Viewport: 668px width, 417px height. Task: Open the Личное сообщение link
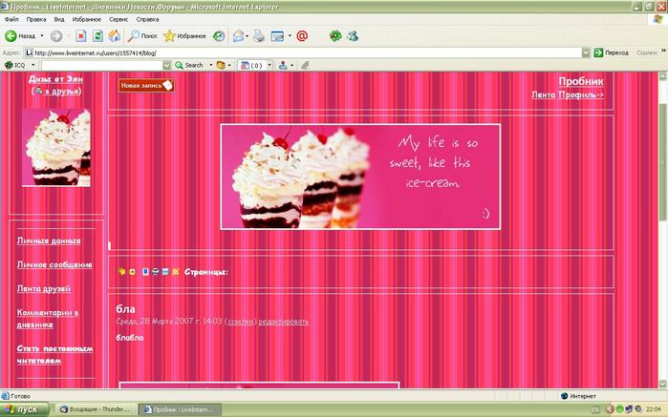(x=54, y=264)
